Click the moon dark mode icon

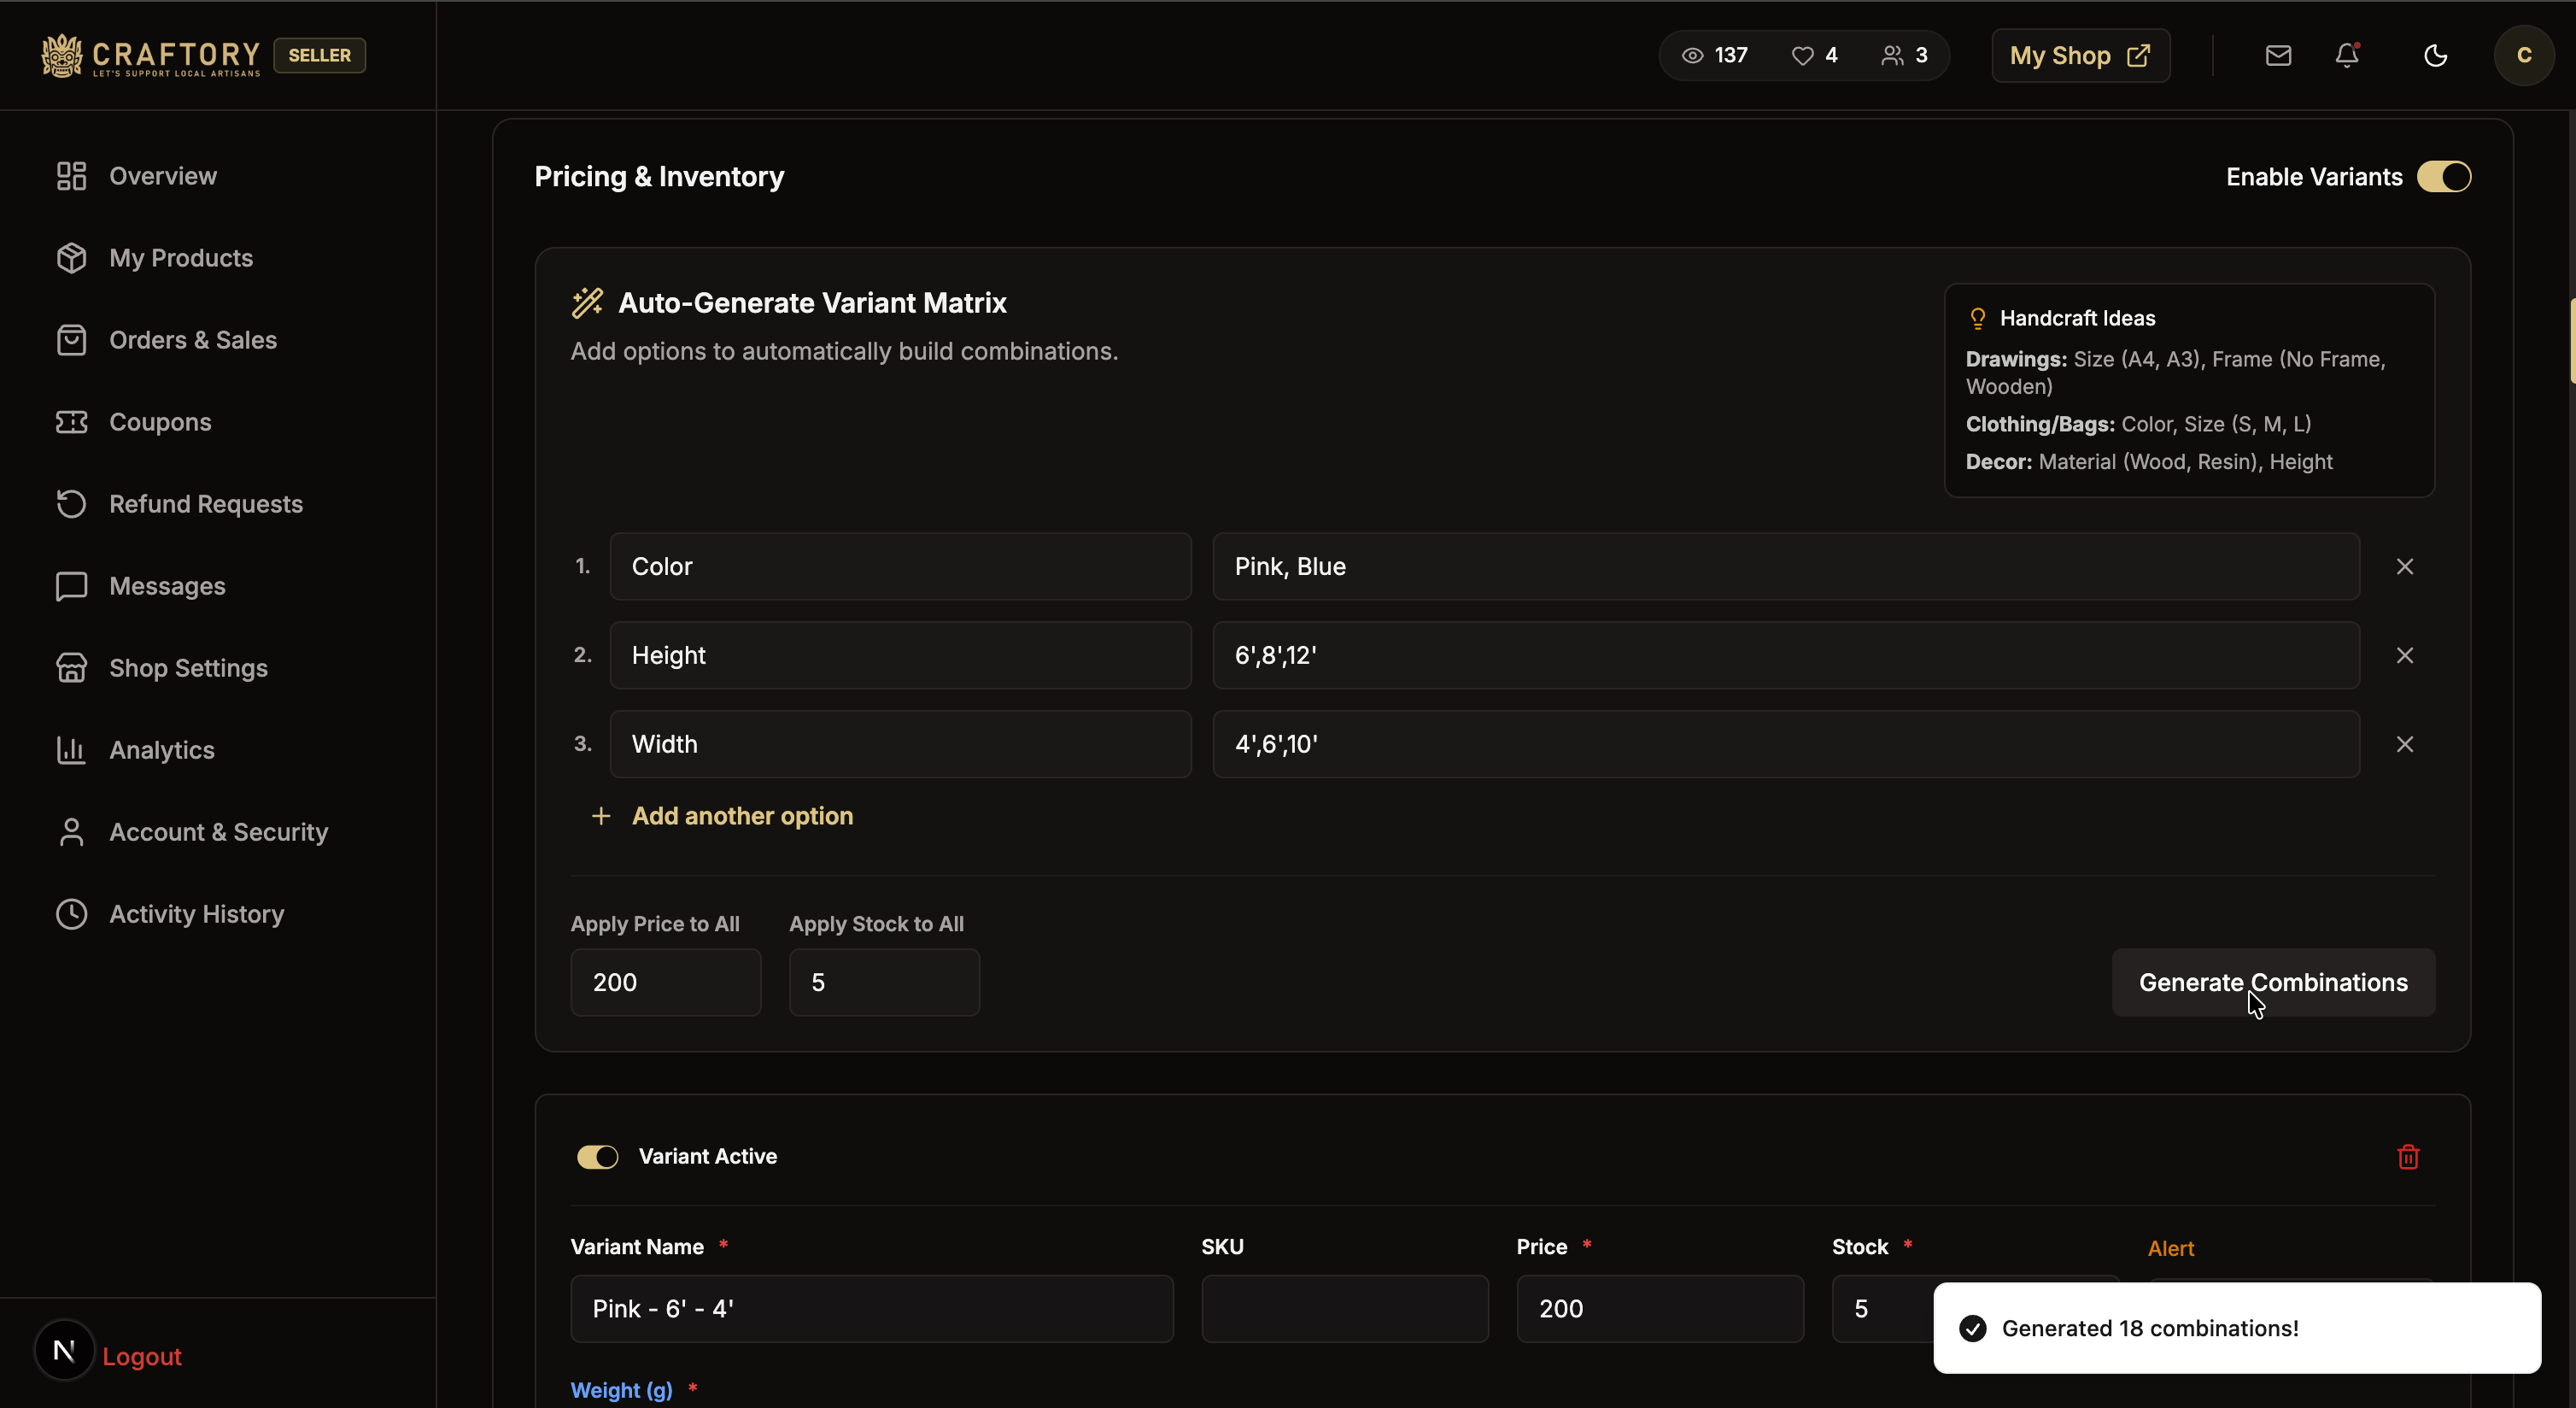coord(2435,55)
